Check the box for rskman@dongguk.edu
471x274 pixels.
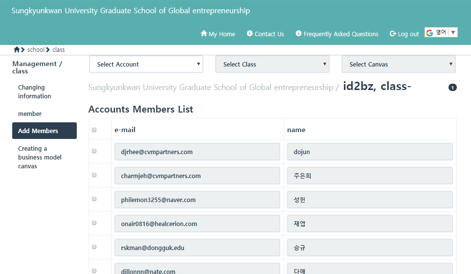pyautogui.click(x=94, y=247)
